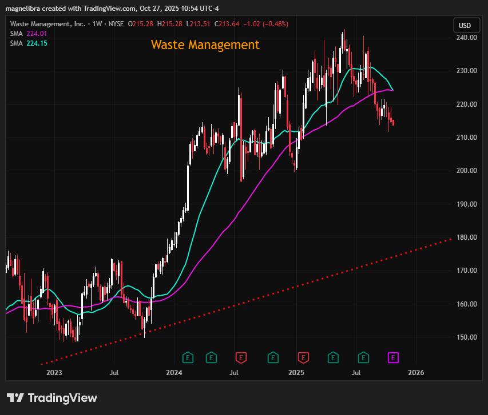Click the NYSE exchange label in the legend
This screenshot has height=415, width=488.
[116, 24]
